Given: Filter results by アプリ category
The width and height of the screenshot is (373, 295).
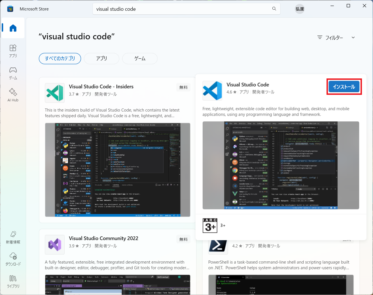Looking at the screenshot, I should click(101, 58).
